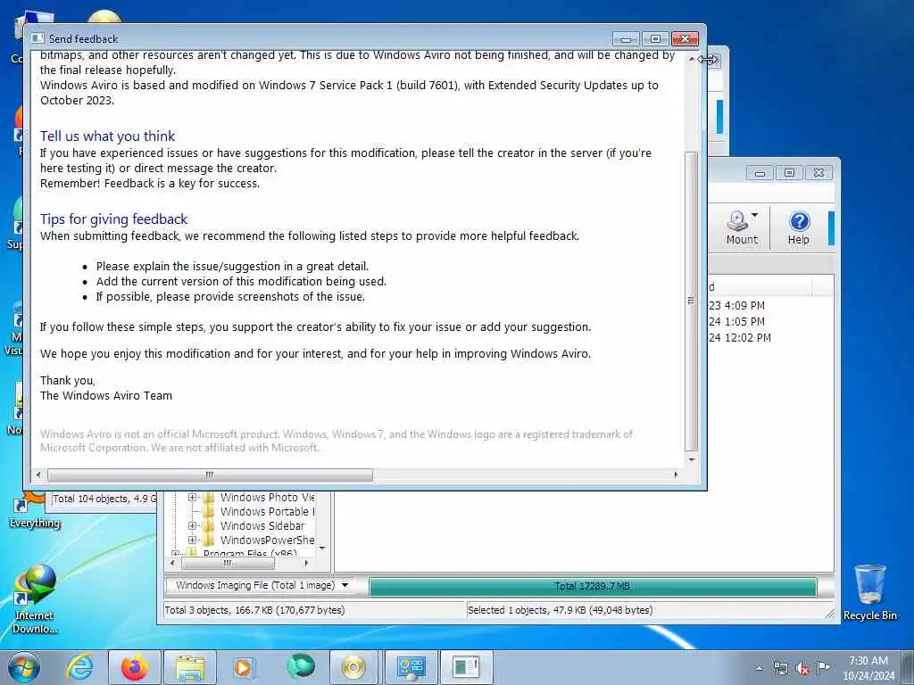The height and width of the screenshot is (685, 914).
Task: Select the Windows Sidebar folder
Action: (x=253, y=525)
